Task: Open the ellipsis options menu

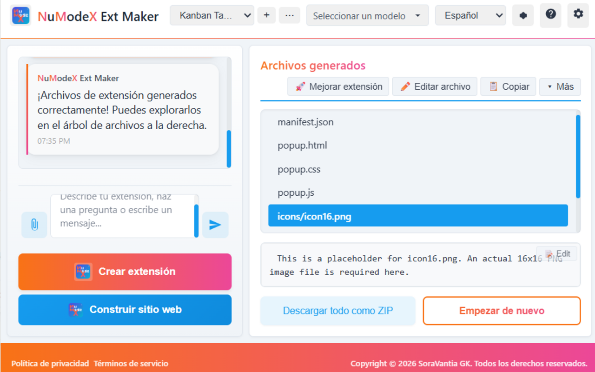Action: click(289, 15)
